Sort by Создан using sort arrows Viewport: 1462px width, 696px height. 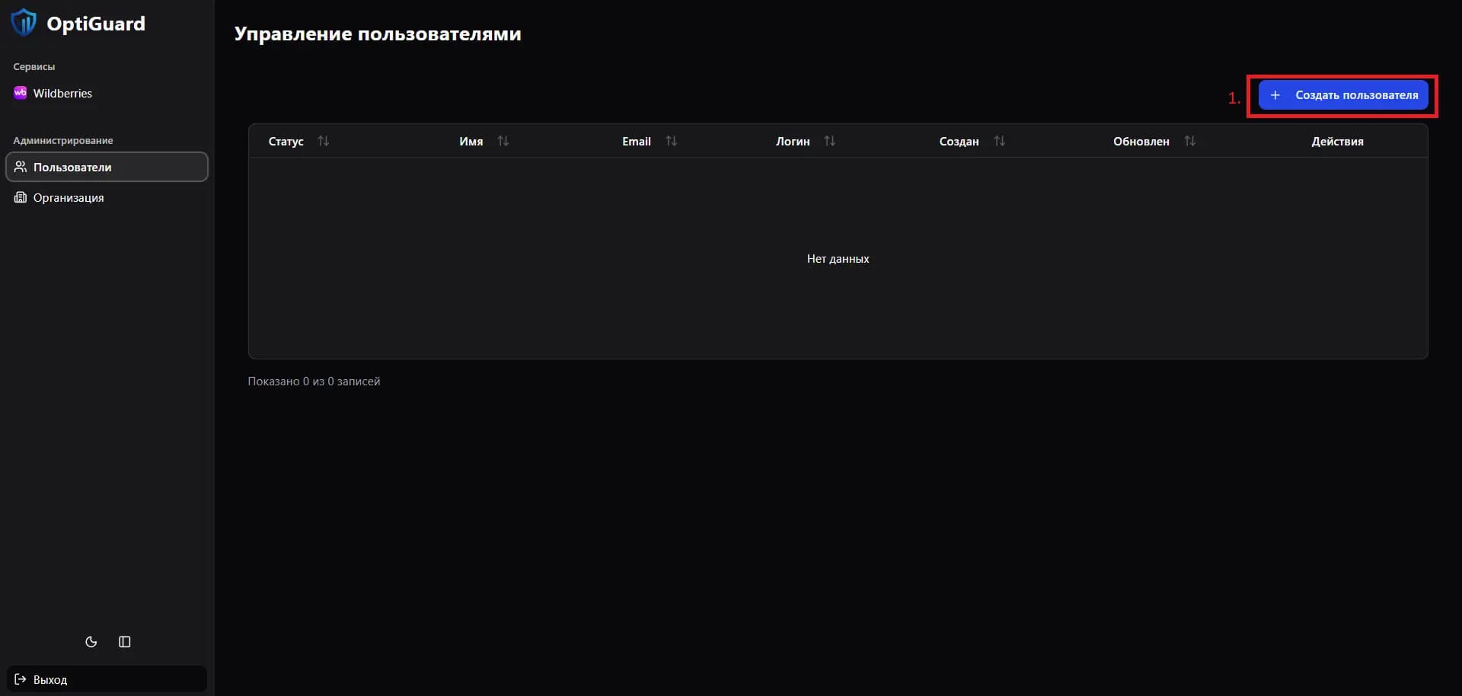pos(1000,141)
